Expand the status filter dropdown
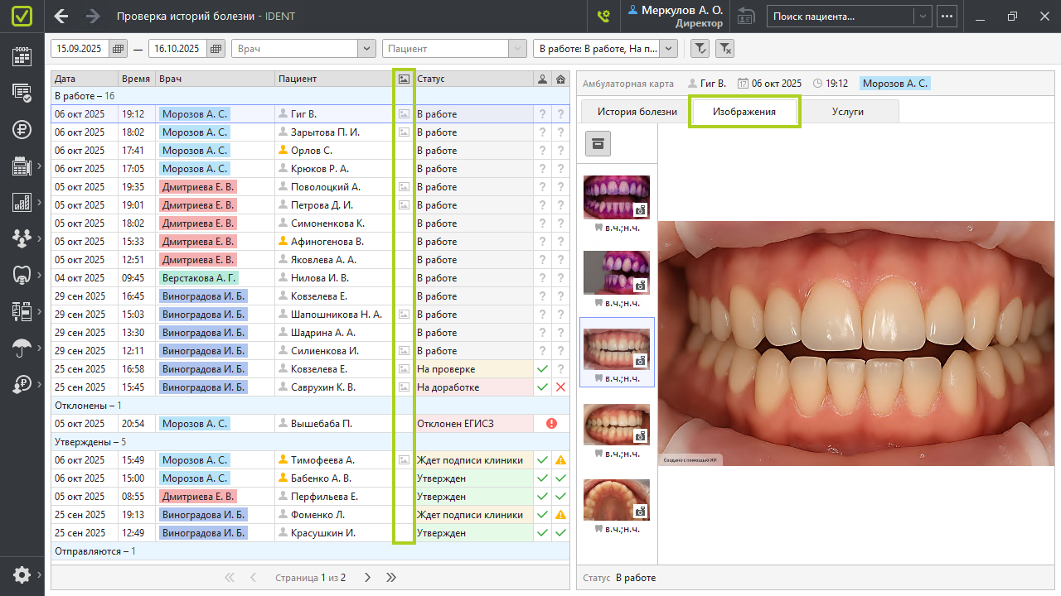This screenshot has height=596, width=1061. [668, 49]
